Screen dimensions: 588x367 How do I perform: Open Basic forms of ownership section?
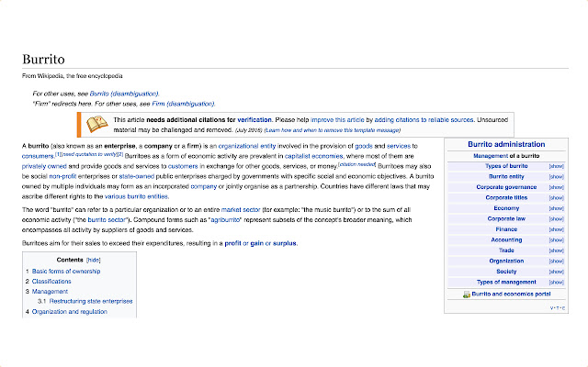pyautogui.click(x=66, y=272)
